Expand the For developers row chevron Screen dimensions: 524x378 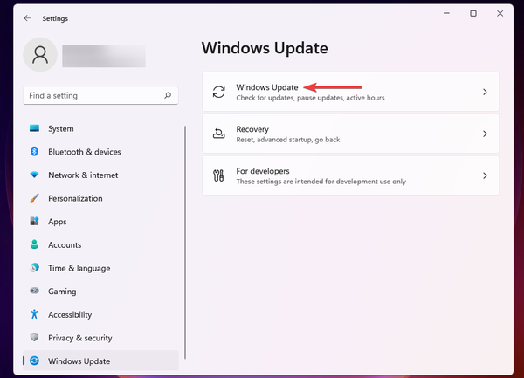click(485, 175)
